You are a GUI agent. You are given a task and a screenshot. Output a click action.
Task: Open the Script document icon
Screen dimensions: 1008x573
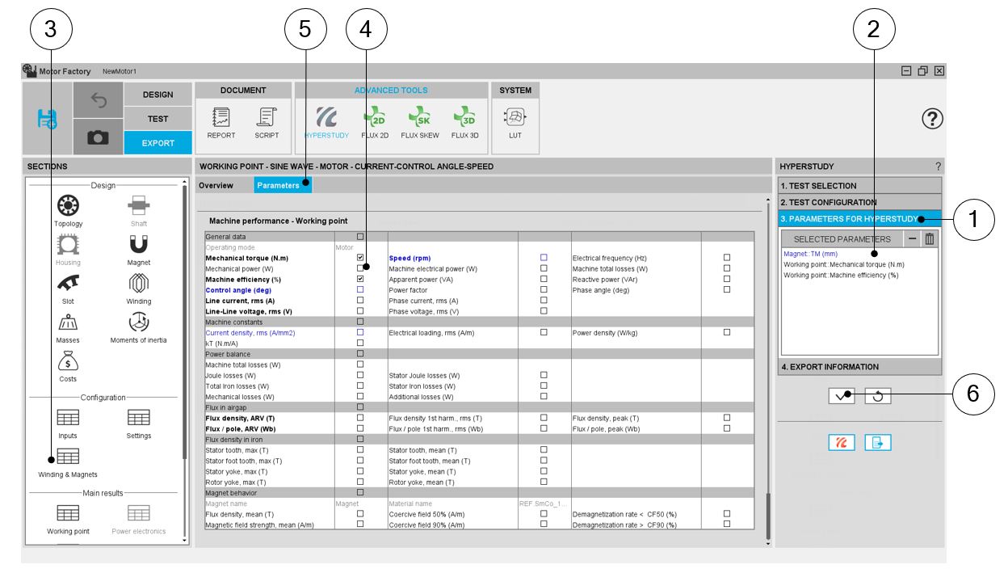click(x=267, y=121)
